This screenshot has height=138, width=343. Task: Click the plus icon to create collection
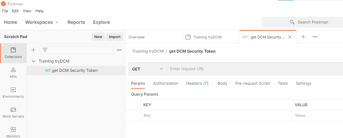(33, 50)
